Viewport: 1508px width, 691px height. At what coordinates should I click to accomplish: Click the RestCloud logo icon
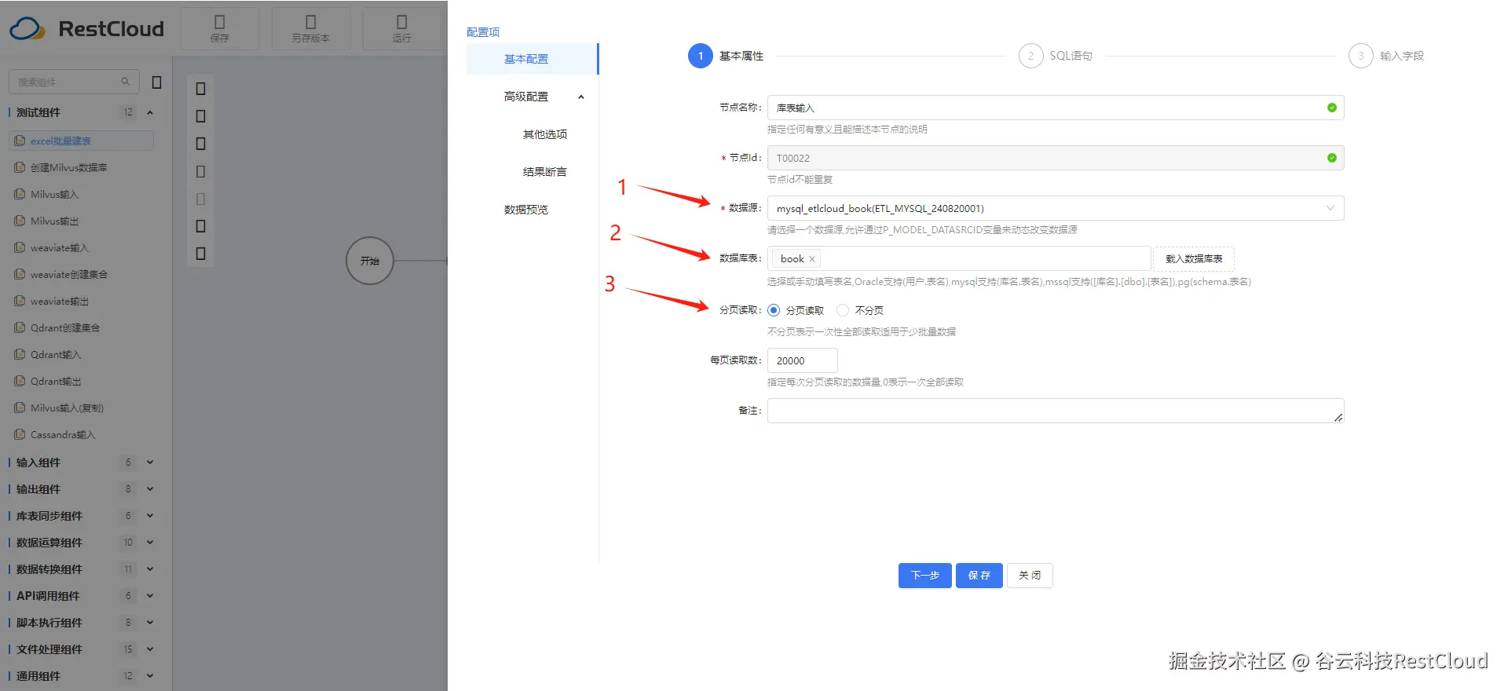click(27, 29)
